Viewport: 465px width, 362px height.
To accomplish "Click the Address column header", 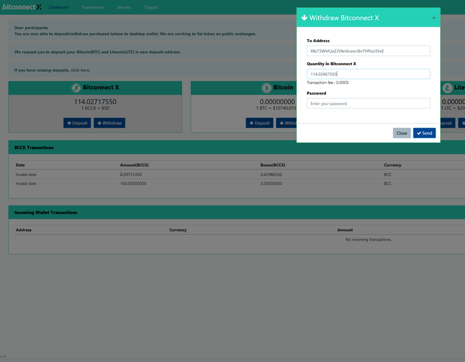I will 23,230.
